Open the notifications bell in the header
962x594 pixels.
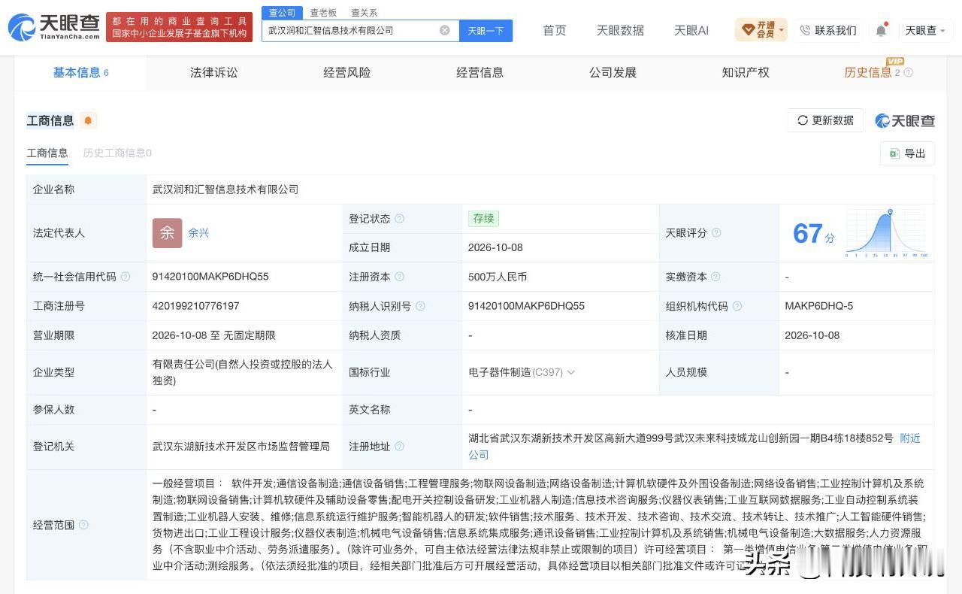click(881, 30)
